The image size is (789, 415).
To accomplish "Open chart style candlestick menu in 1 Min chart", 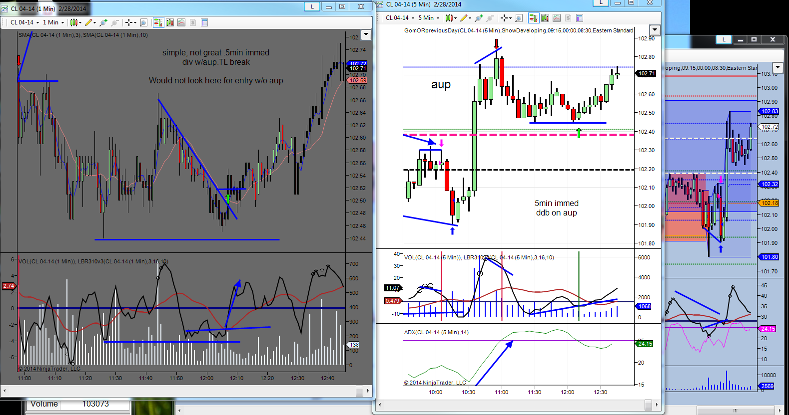I will [75, 22].
